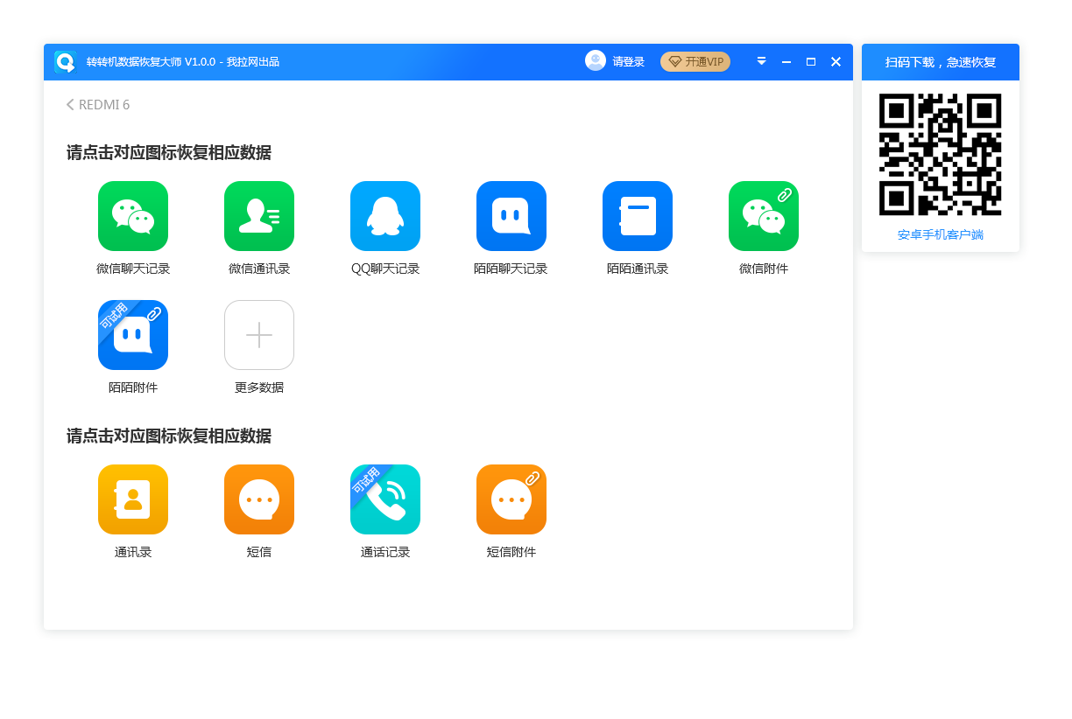Open WeChat chat records recovery icon
Image resolution: width=1072 pixels, height=719 pixels.
coord(133,216)
